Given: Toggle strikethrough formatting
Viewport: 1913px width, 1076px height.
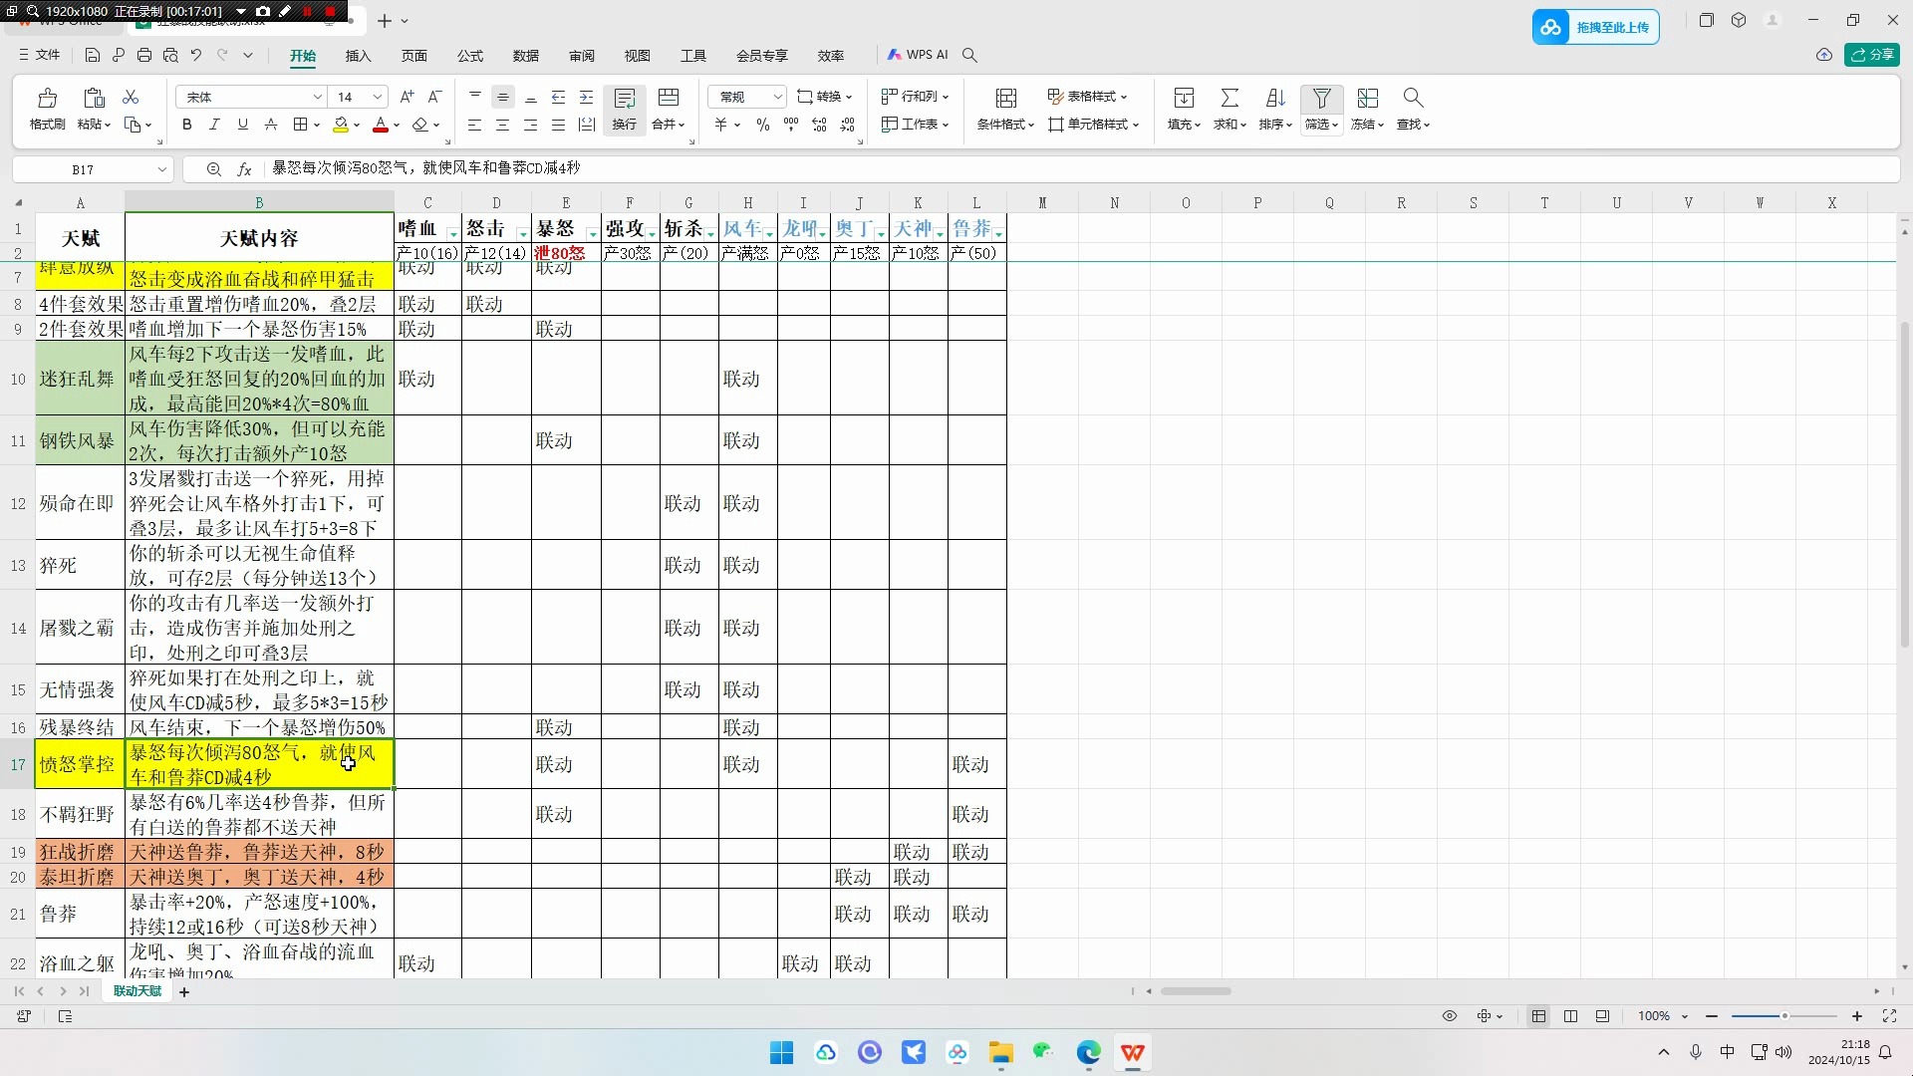Looking at the screenshot, I should pos(271,125).
